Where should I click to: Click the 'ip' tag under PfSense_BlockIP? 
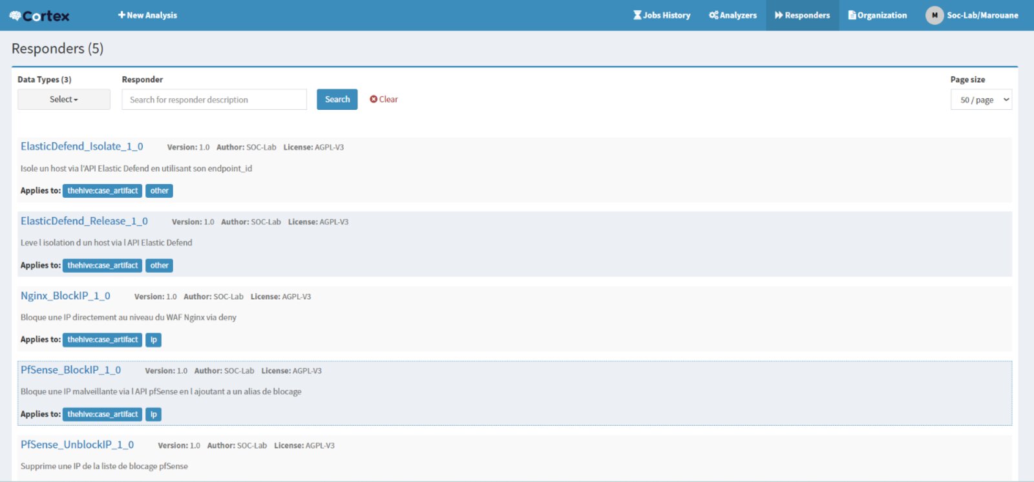(153, 414)
